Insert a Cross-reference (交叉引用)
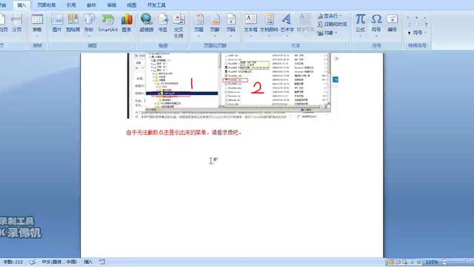This screenshot has width=474, height=267. [x=178, y=26]
